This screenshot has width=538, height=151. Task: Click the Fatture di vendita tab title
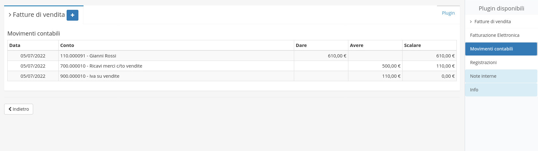point(39,15)
